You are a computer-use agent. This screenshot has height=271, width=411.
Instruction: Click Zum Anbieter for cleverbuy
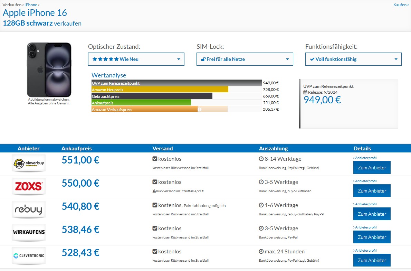click(372, 168)
